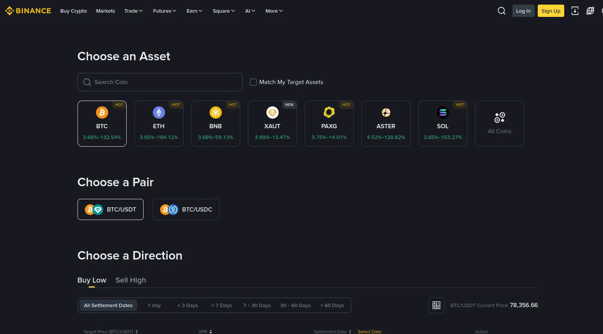The height and width of the screenshot is (334, 603).
Task: Filter settlement by < 7 Days
Action: tap(221, 306)
